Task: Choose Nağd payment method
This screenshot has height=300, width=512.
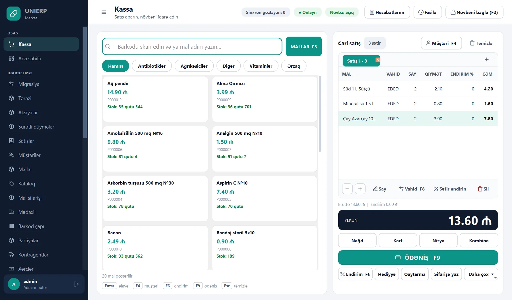Action: (357, 241)
